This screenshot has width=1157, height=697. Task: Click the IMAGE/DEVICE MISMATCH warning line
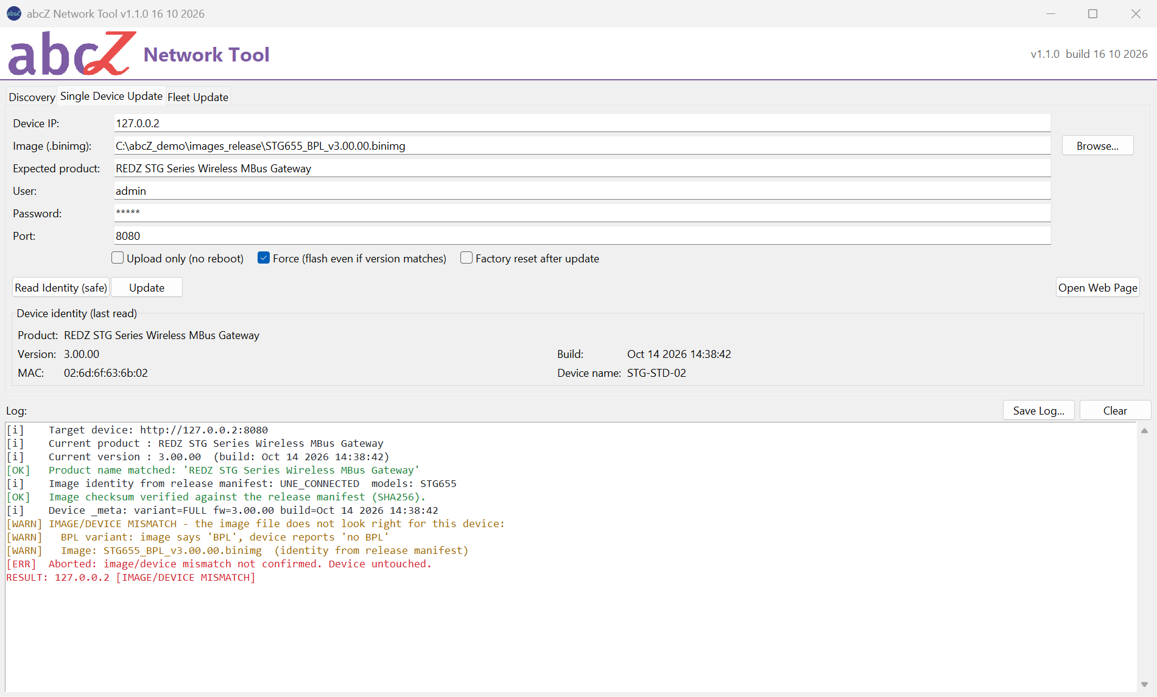255,524
